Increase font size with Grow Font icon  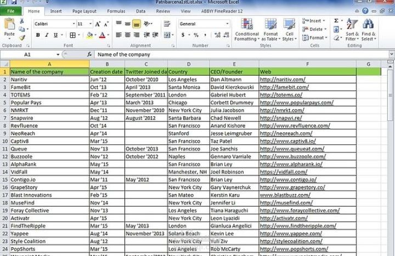(x=98, y=24)
